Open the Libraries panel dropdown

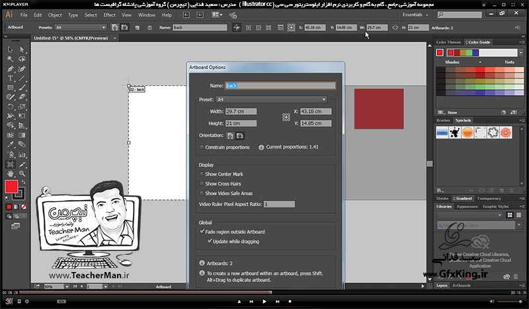click(470, 215)
